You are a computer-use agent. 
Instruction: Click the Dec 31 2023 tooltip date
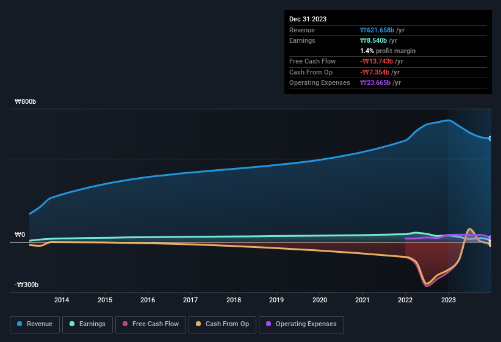(x=308, y=19)
